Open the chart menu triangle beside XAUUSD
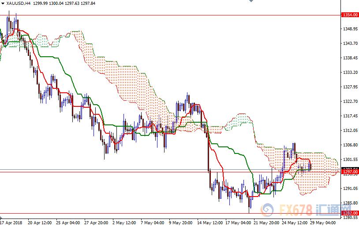359x226 pixels. 3,3
